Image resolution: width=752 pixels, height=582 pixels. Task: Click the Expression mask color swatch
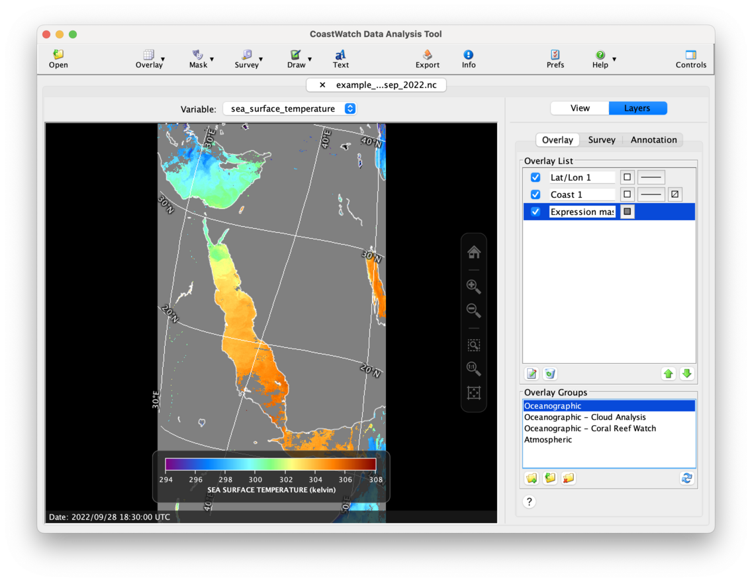tap(627, 212)
